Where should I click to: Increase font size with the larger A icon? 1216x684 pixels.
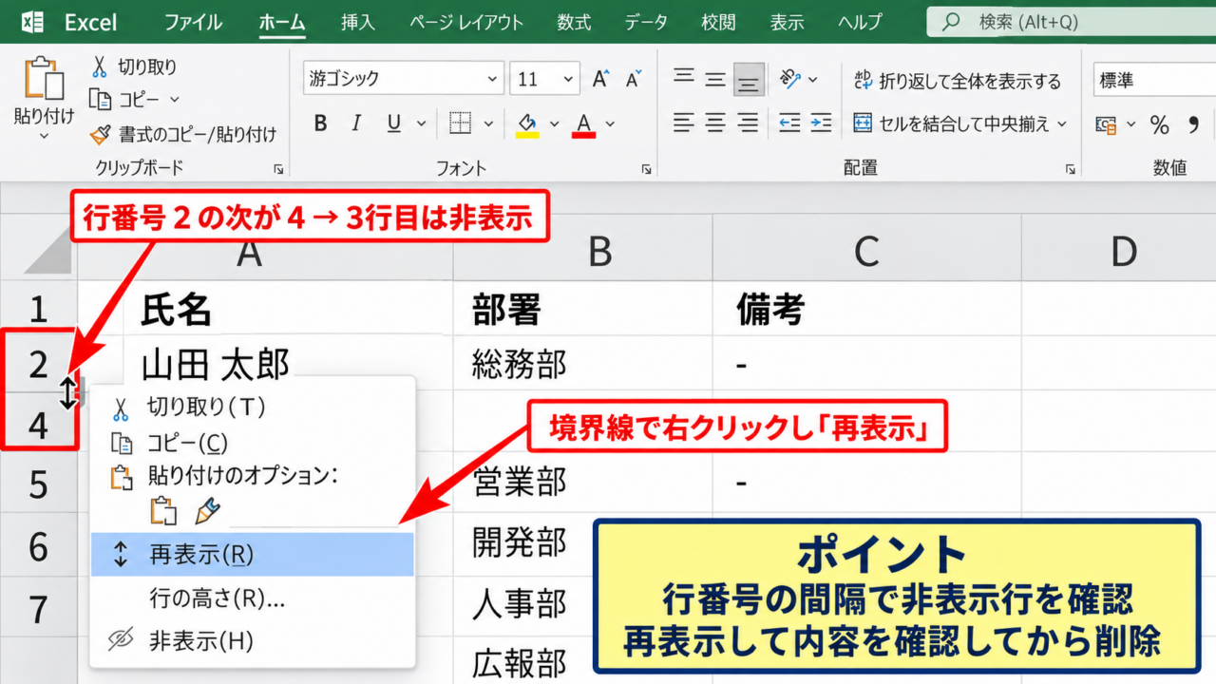(600, 80)
